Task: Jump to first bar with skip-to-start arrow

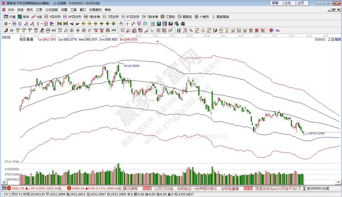Action: tap(59, 24)
